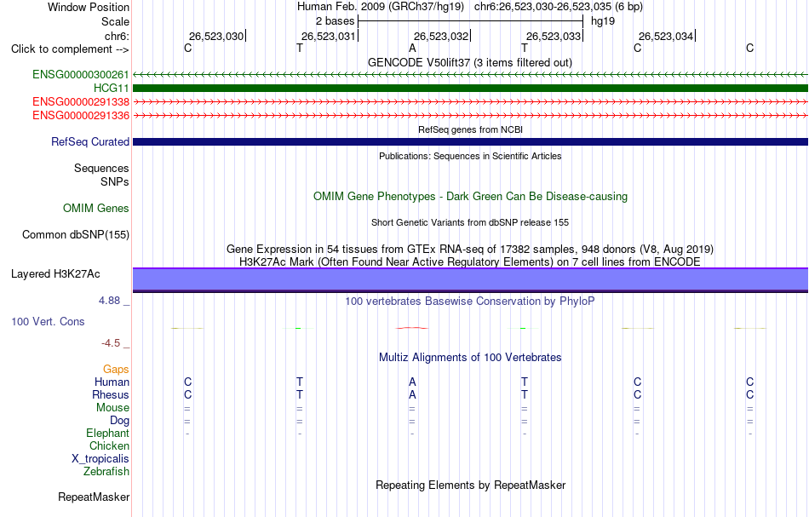Click the Elephant species label

pos(107,433)
